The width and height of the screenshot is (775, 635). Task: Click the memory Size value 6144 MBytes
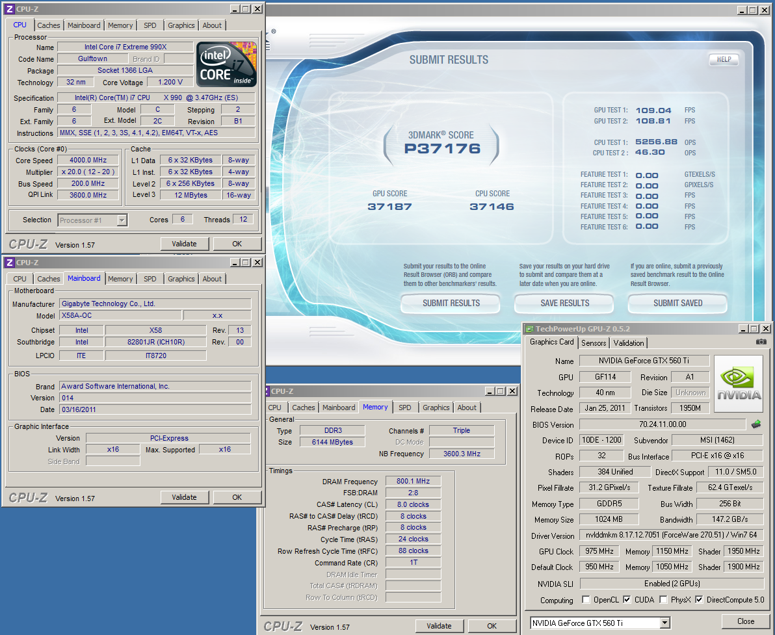[x=332, y=442]
